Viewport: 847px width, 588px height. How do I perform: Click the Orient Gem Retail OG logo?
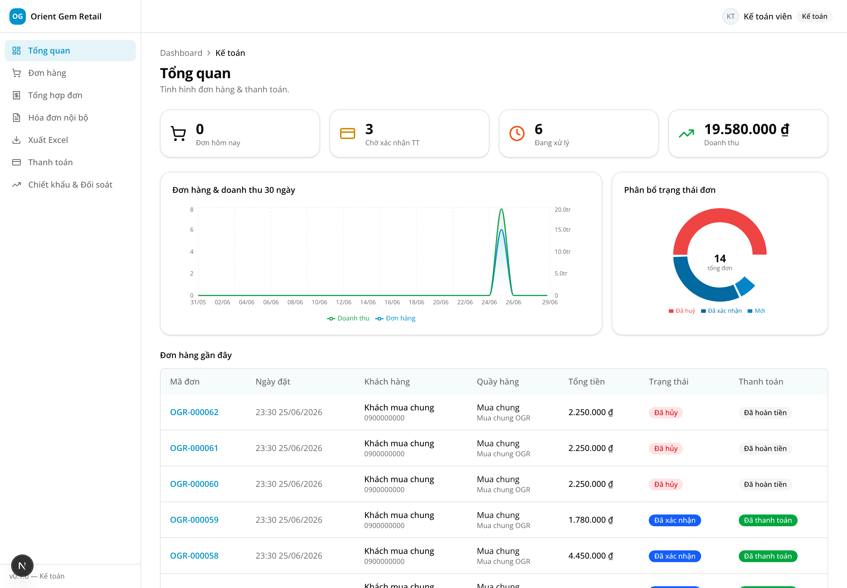(x=17, y=16)
